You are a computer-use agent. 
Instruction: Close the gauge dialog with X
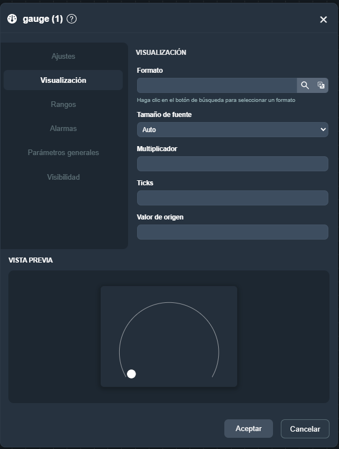coord(323,20)
